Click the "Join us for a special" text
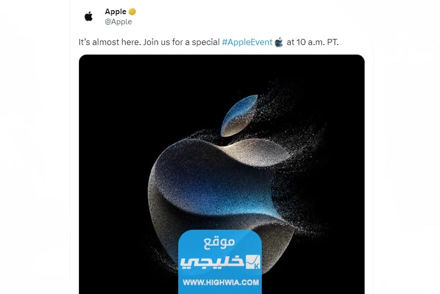This screenshot has width=440, height=294. 181,42
